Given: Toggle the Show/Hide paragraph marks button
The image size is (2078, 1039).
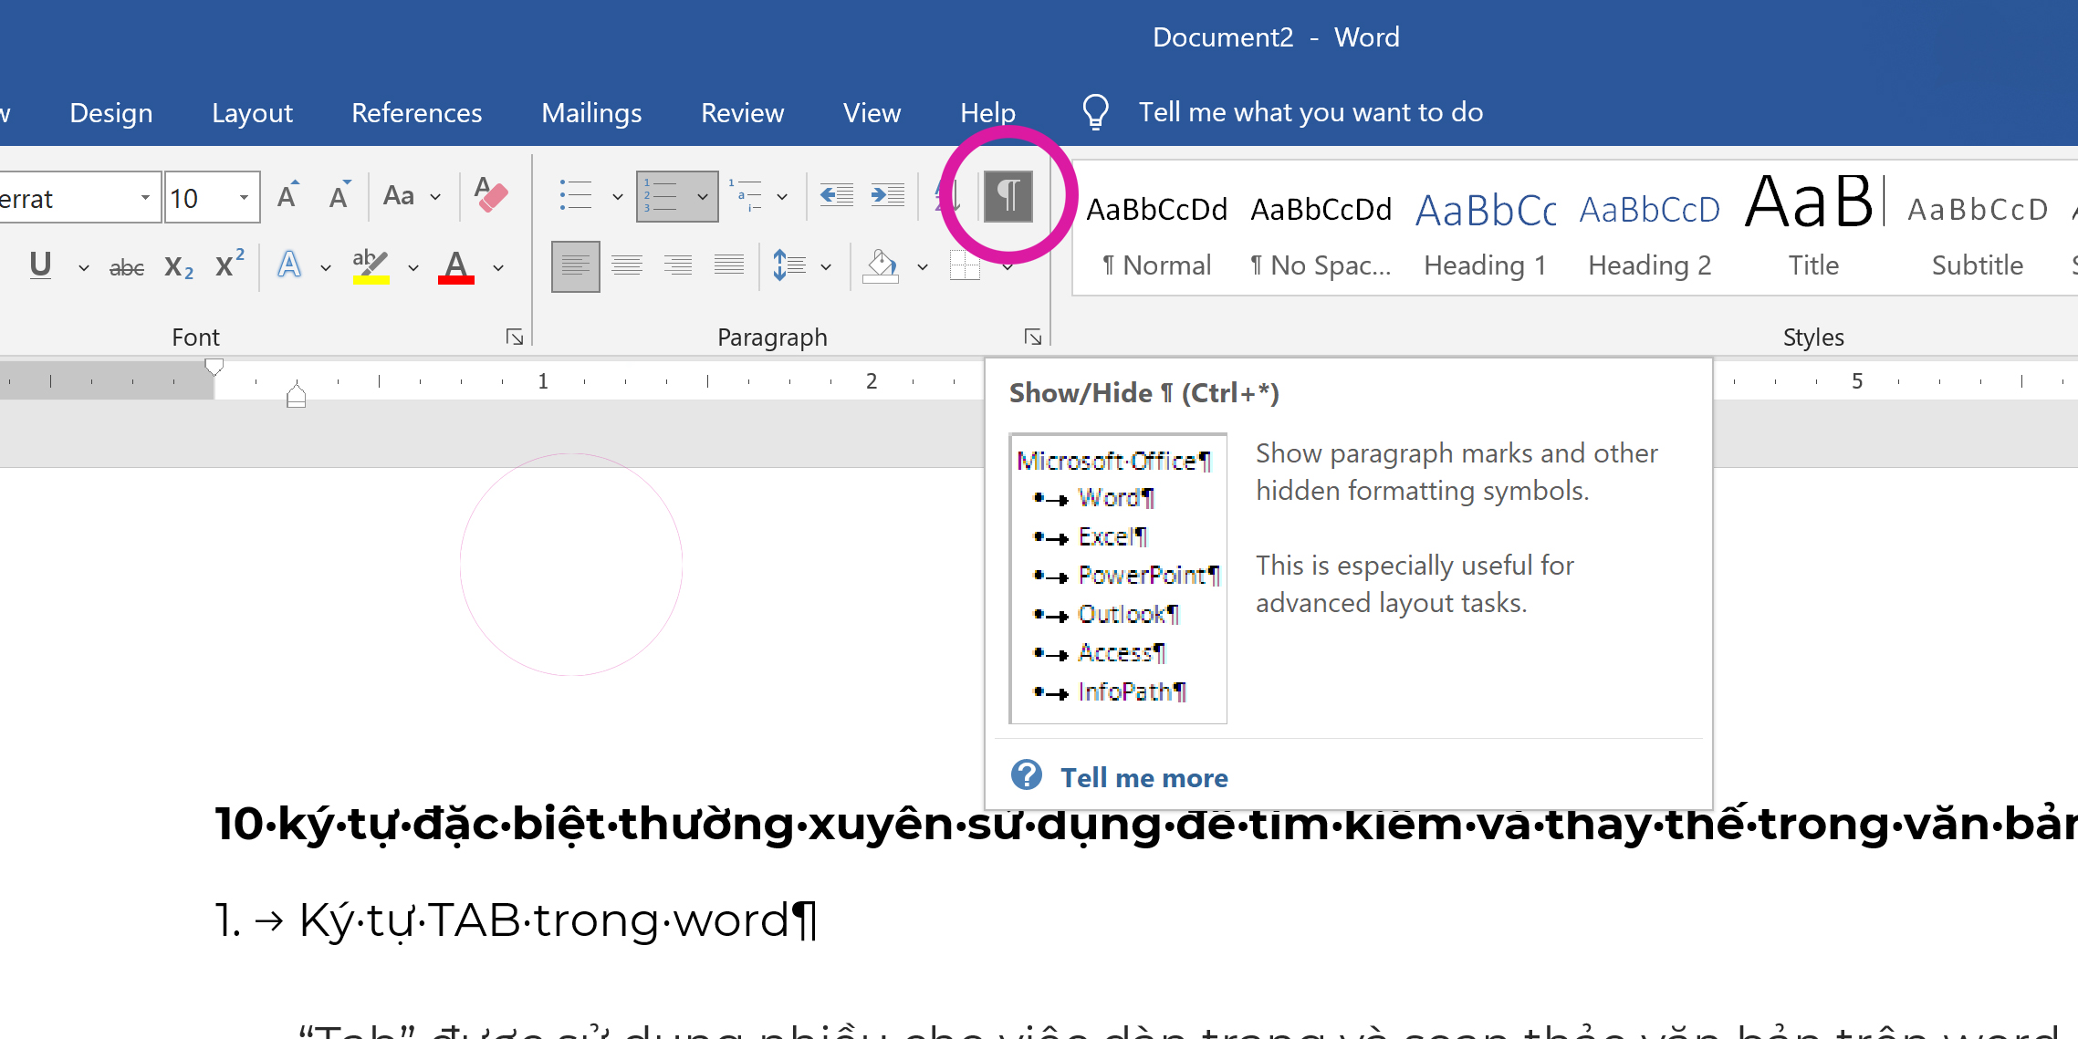Looking at the screenshot, I should [x=1008, y=196].
